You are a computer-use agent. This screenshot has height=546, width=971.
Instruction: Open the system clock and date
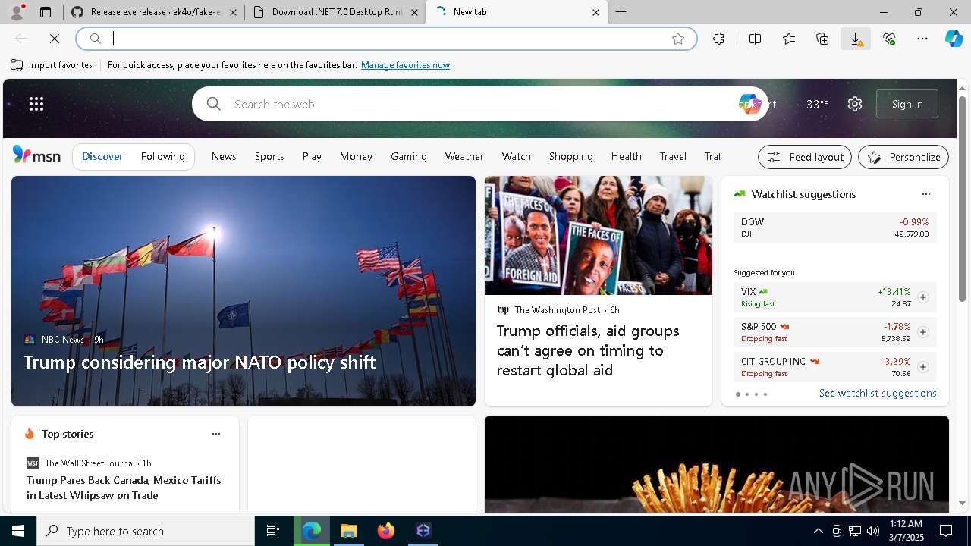906,531
